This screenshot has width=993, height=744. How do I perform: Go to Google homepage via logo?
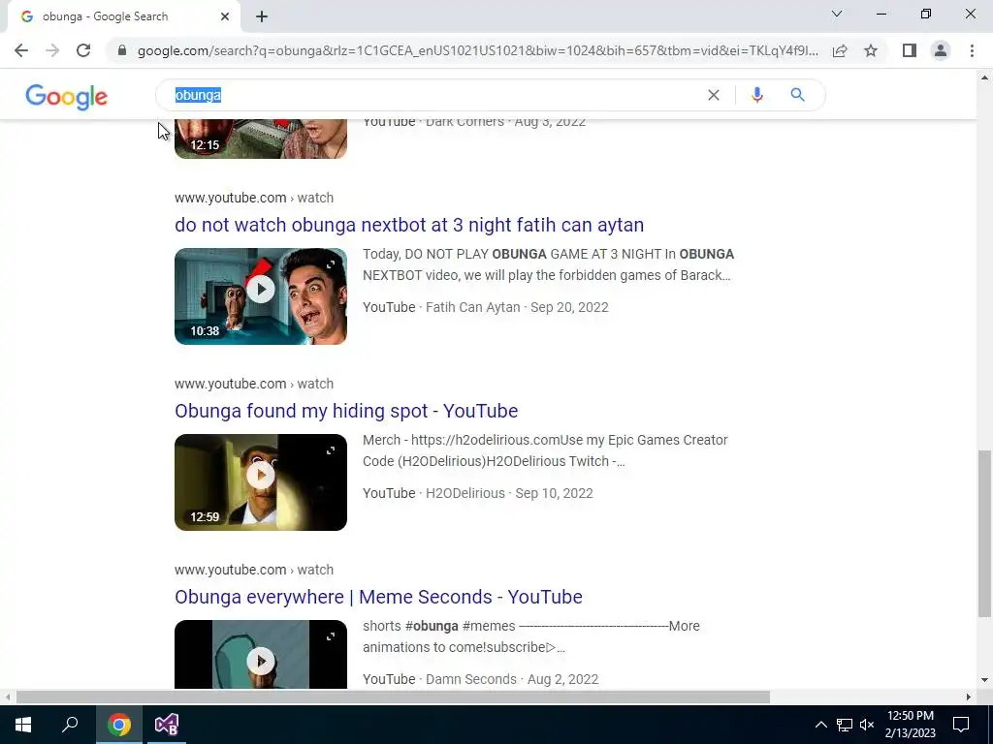(67, 97)
